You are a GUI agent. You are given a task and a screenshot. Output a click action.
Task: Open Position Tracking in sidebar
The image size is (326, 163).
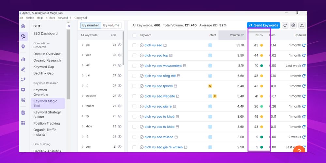point(47,123)
